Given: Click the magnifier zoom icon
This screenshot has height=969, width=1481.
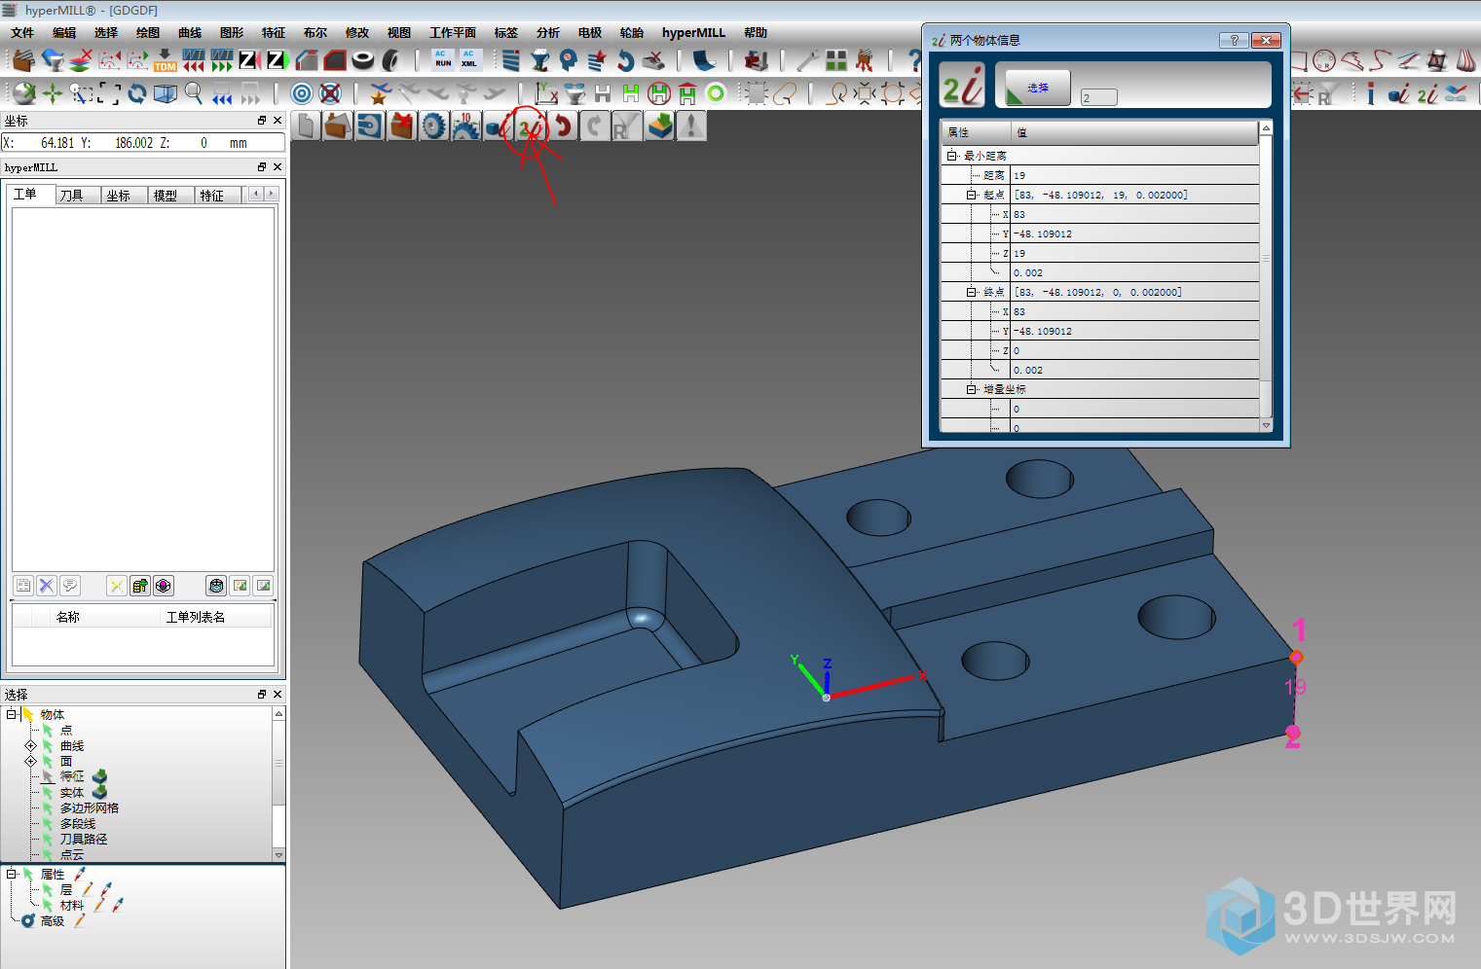Looking at the screenshot, I should tap(194, 93).
